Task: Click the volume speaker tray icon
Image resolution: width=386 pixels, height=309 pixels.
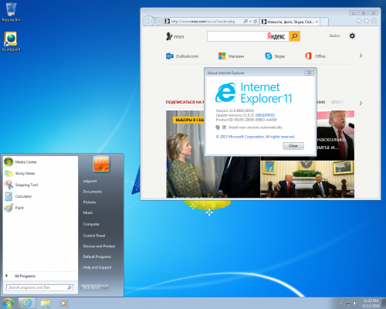Action: coord(355,304)
